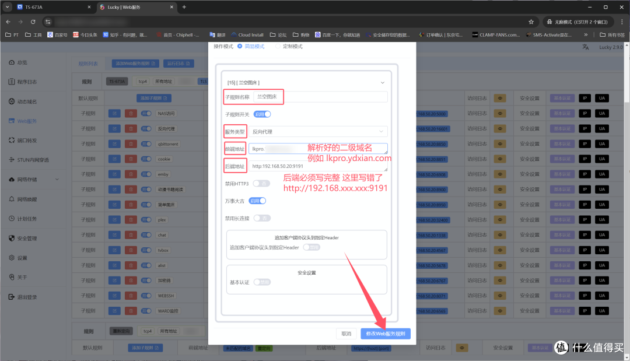The image size is (630, 361).
Task: Open the 总览 overview page in sidebar
Action: [18, 62]
